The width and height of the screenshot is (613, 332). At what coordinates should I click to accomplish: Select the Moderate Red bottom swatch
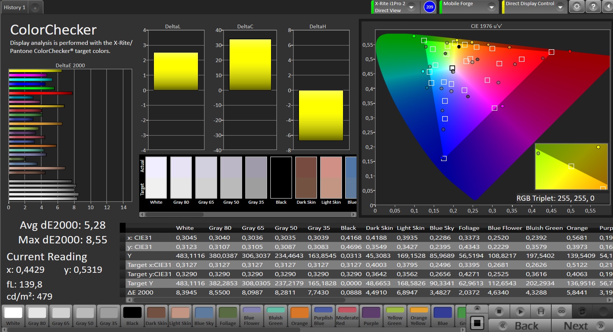[347, 316]
